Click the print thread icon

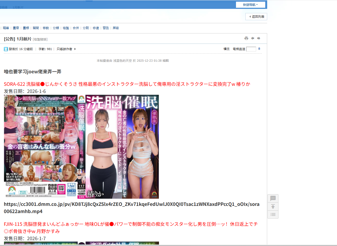point(246,38)
